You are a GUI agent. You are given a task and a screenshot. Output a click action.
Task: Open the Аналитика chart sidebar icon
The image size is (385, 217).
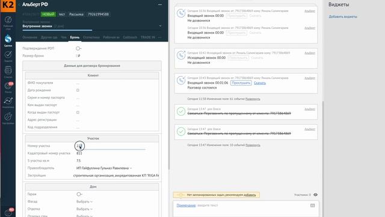(x=8, y=101)
